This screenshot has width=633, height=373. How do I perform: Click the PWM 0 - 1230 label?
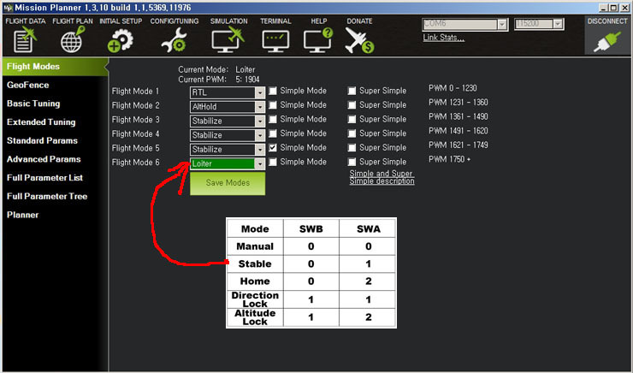(x=453, y=88)
